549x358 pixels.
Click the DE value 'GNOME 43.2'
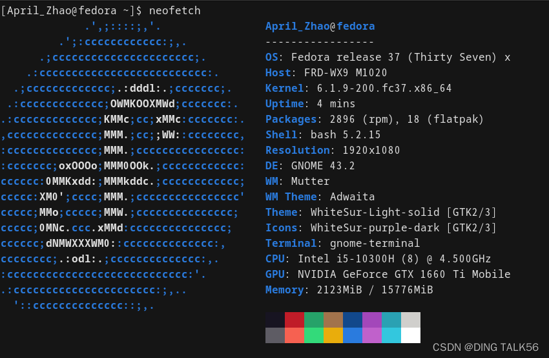click(323, 165)
